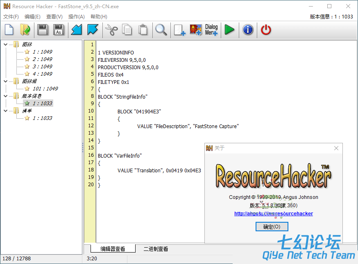Click the New blank script toolbar icon
Screen dimensions: 358x264
point(9,29)
